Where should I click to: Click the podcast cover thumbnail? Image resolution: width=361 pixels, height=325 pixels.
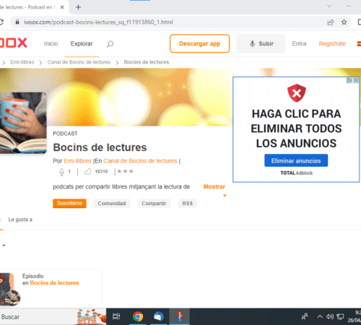[x=23, y=123]
